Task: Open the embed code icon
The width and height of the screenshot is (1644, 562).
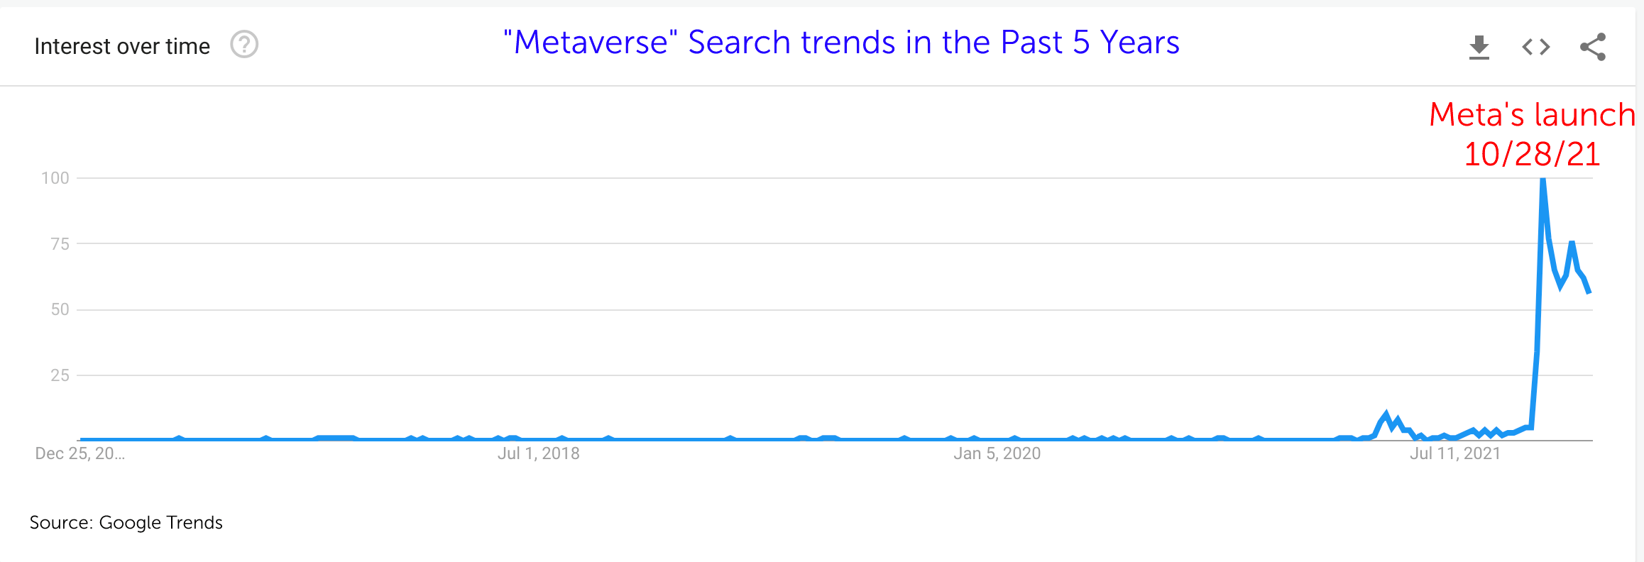Action: coord(1536,47)
